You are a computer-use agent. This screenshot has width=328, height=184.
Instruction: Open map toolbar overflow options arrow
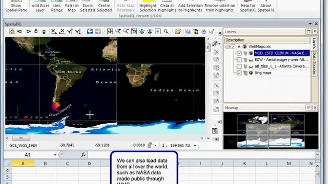[x=220, y=33]
